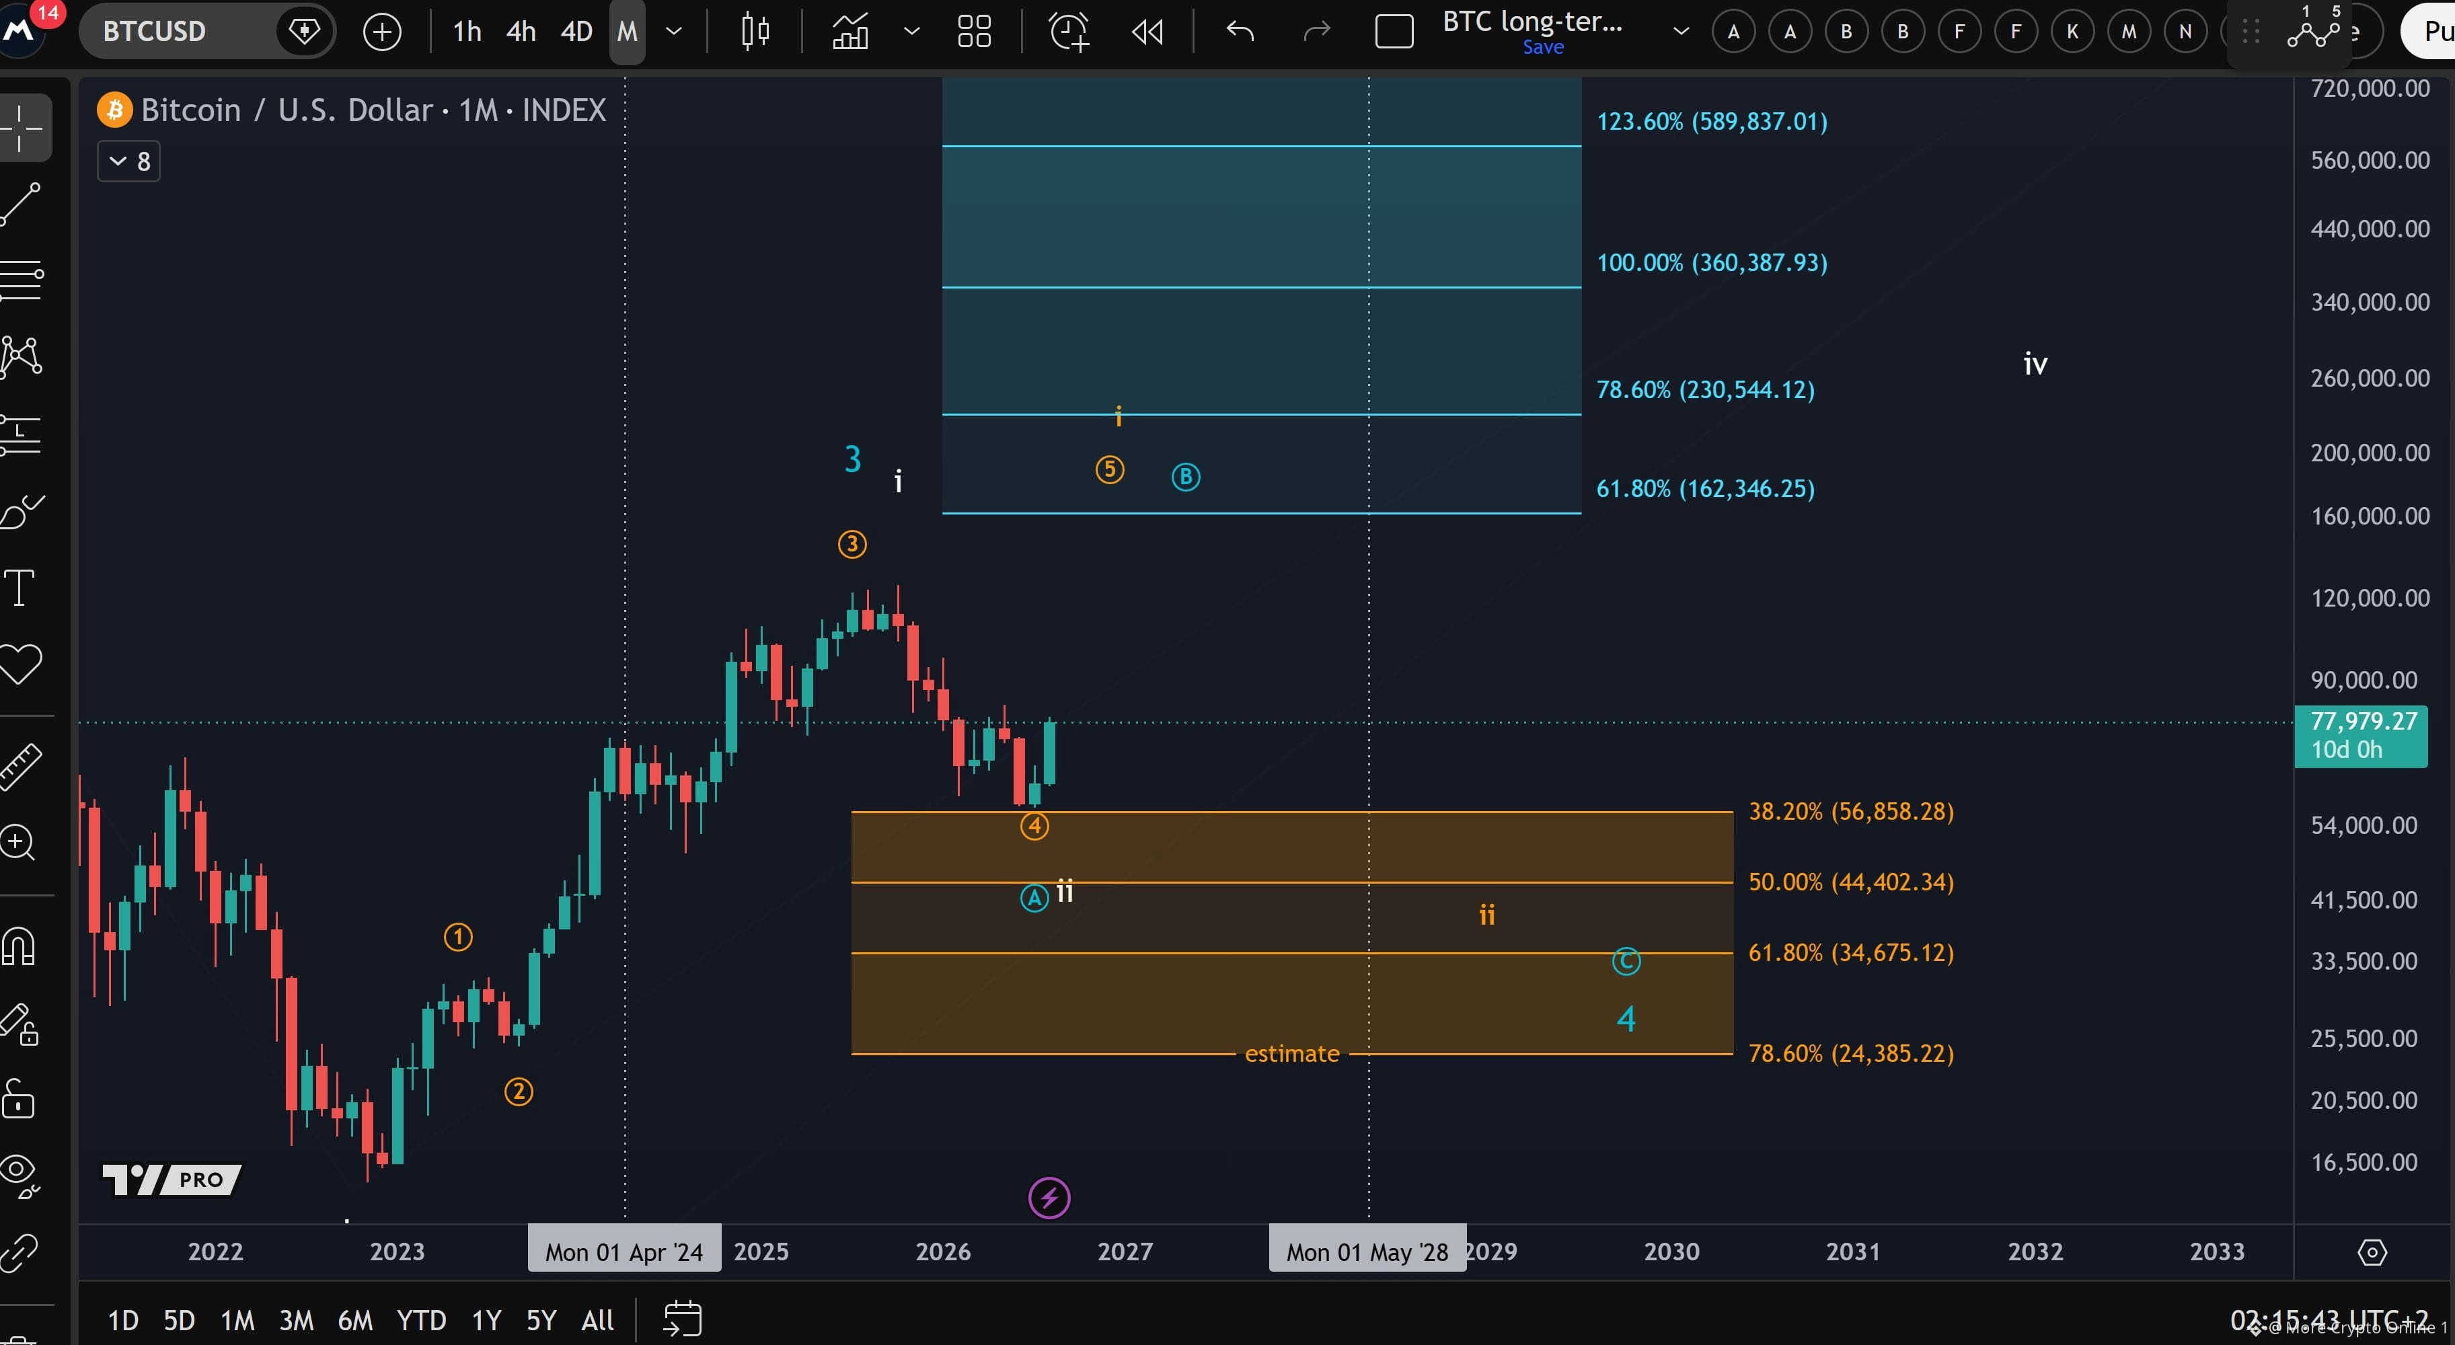Switch to the 4D interval
Image resolution: width=2455 pixels, height=1345 pixels.
tap(576, 32)
